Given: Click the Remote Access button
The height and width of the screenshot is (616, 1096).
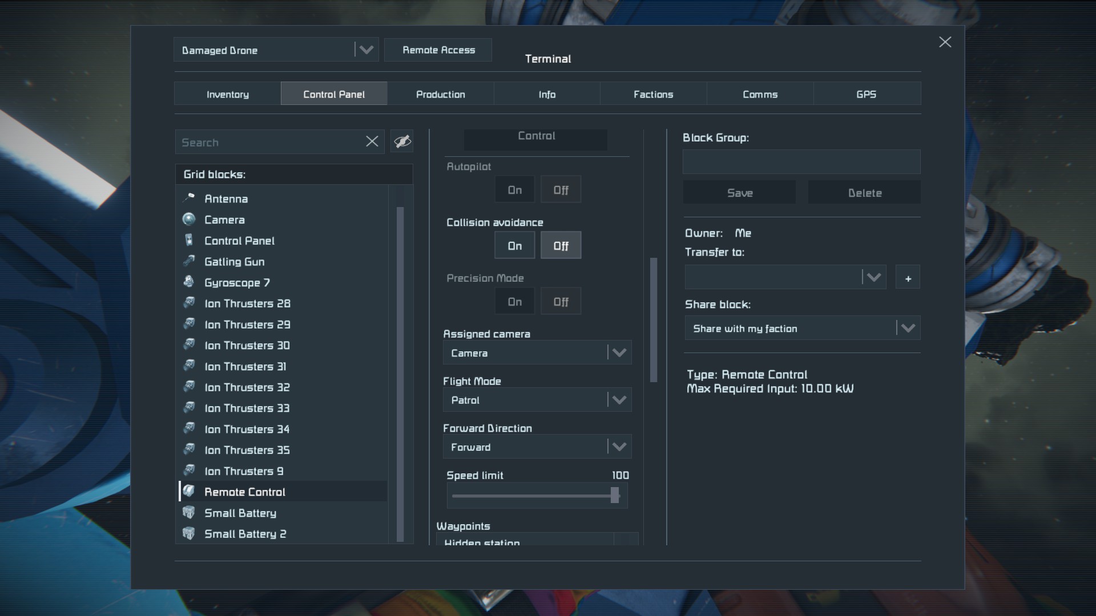Looking at the screenshot, I should tap(438, 50).
